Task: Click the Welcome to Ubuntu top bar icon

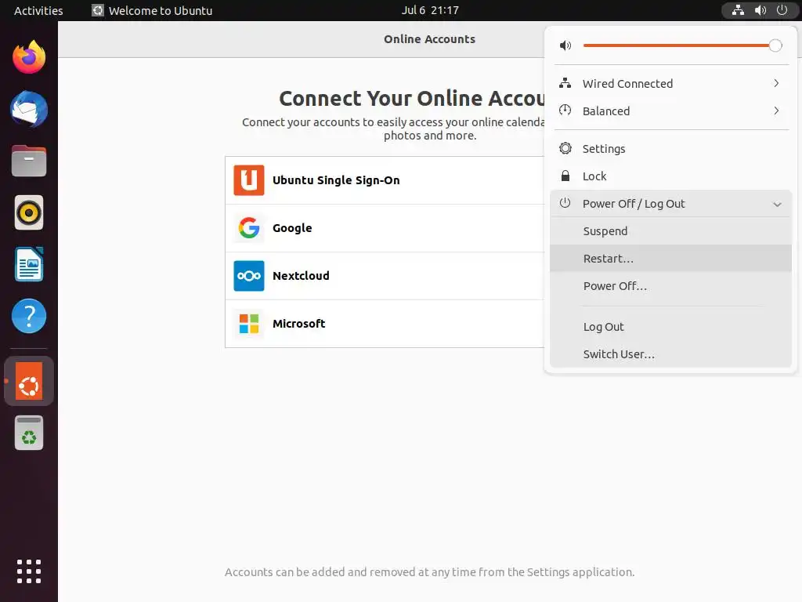Action: 98,10
